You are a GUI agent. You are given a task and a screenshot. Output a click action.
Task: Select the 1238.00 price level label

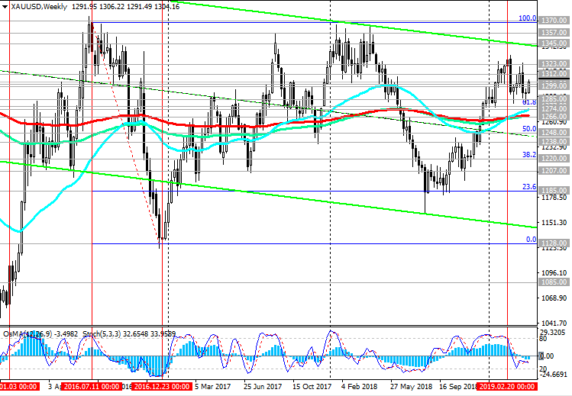coord(554,142)
